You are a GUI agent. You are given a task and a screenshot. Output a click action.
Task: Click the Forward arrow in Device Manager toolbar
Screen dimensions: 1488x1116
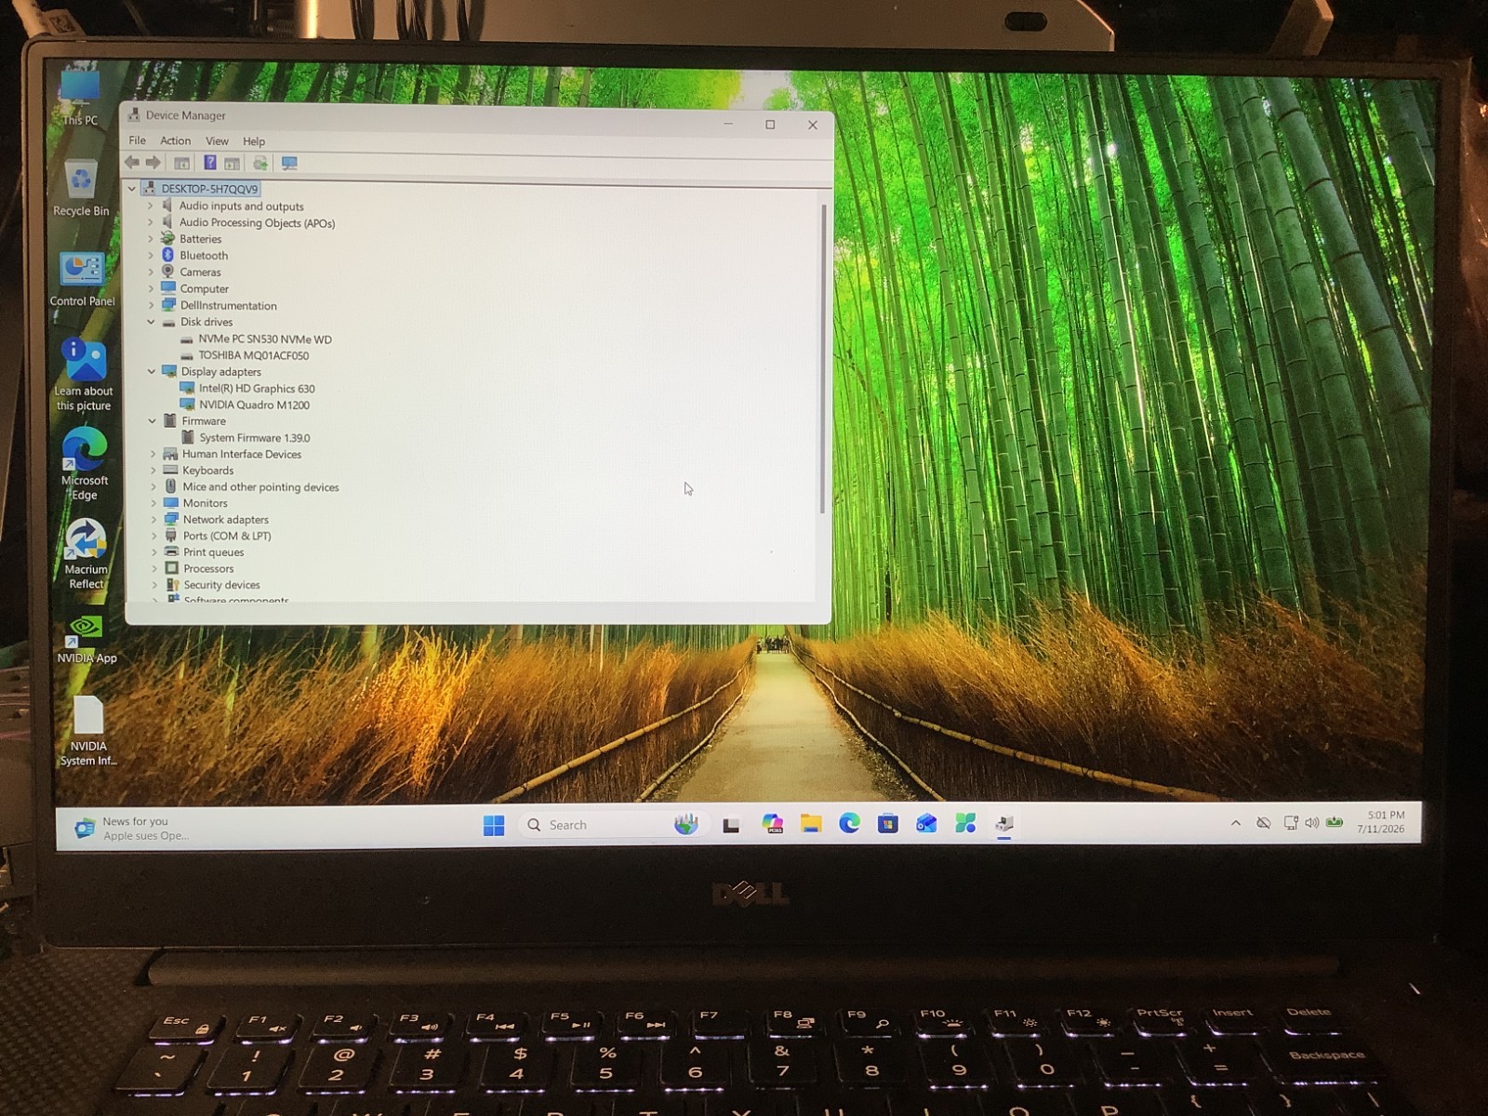pyautogui.click(x=153, y=163)
